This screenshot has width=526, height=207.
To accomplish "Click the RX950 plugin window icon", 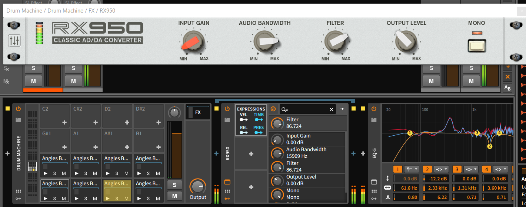I will pos(227,182).
